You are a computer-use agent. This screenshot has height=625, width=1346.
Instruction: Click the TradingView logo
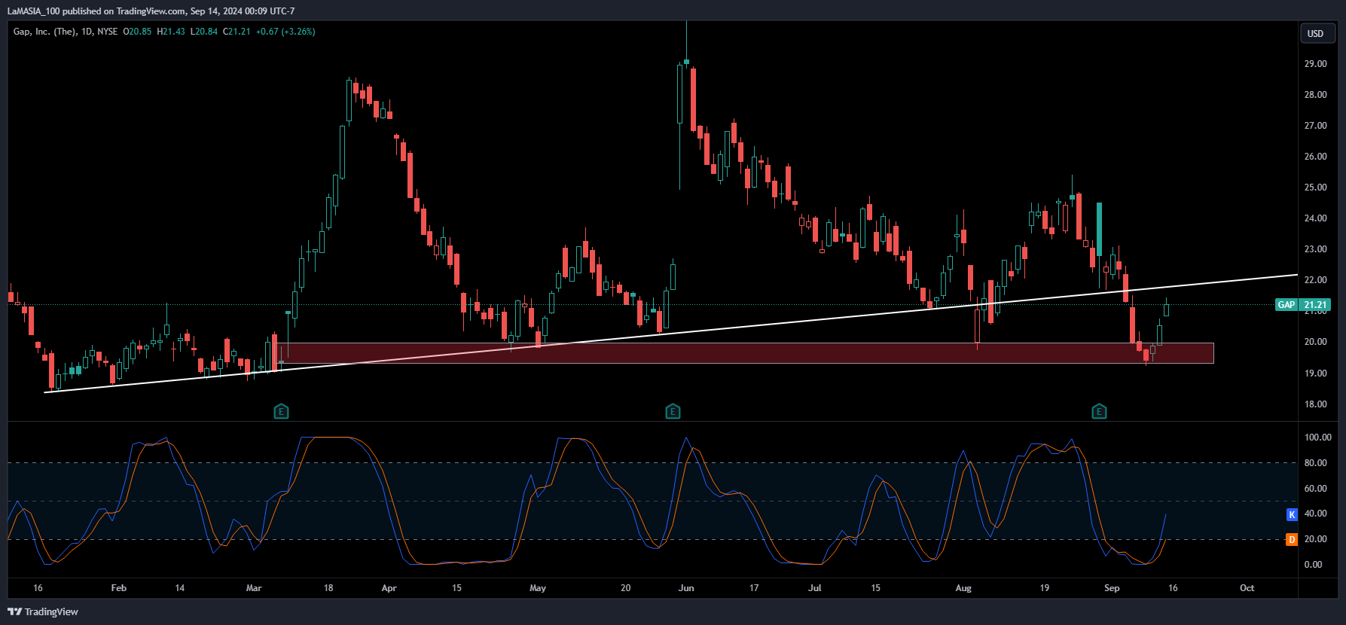(43, 611)
